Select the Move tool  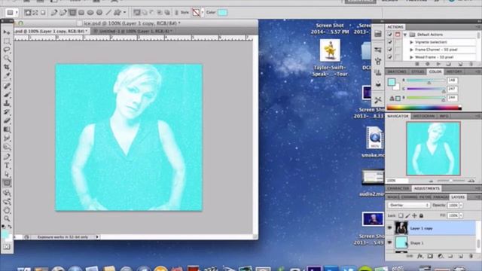click(x=7, y=32)
